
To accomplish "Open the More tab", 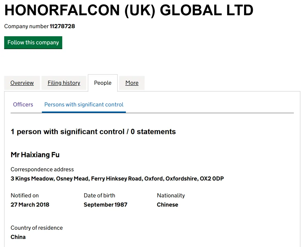I will pyautogui.click(x=132, y=83).
